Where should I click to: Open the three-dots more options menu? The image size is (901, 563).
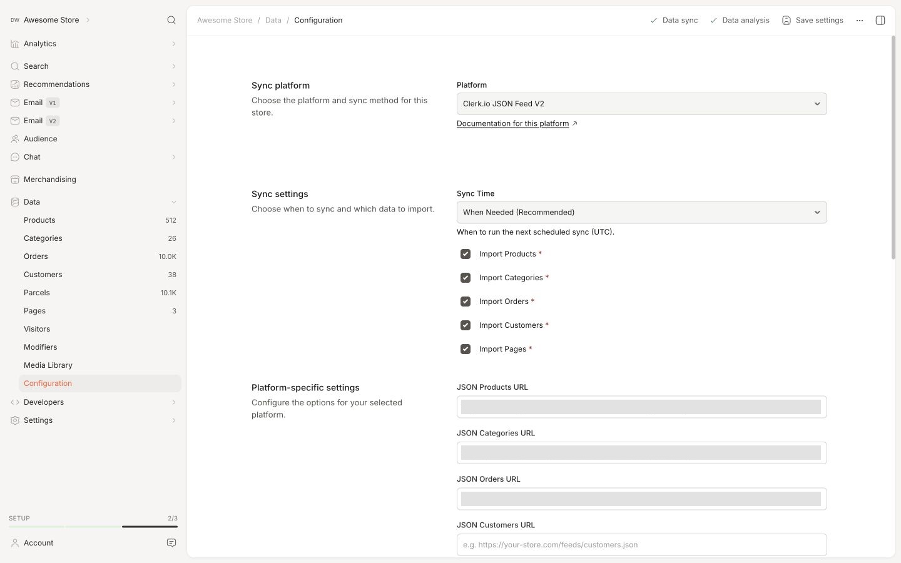tap(860, 20)
